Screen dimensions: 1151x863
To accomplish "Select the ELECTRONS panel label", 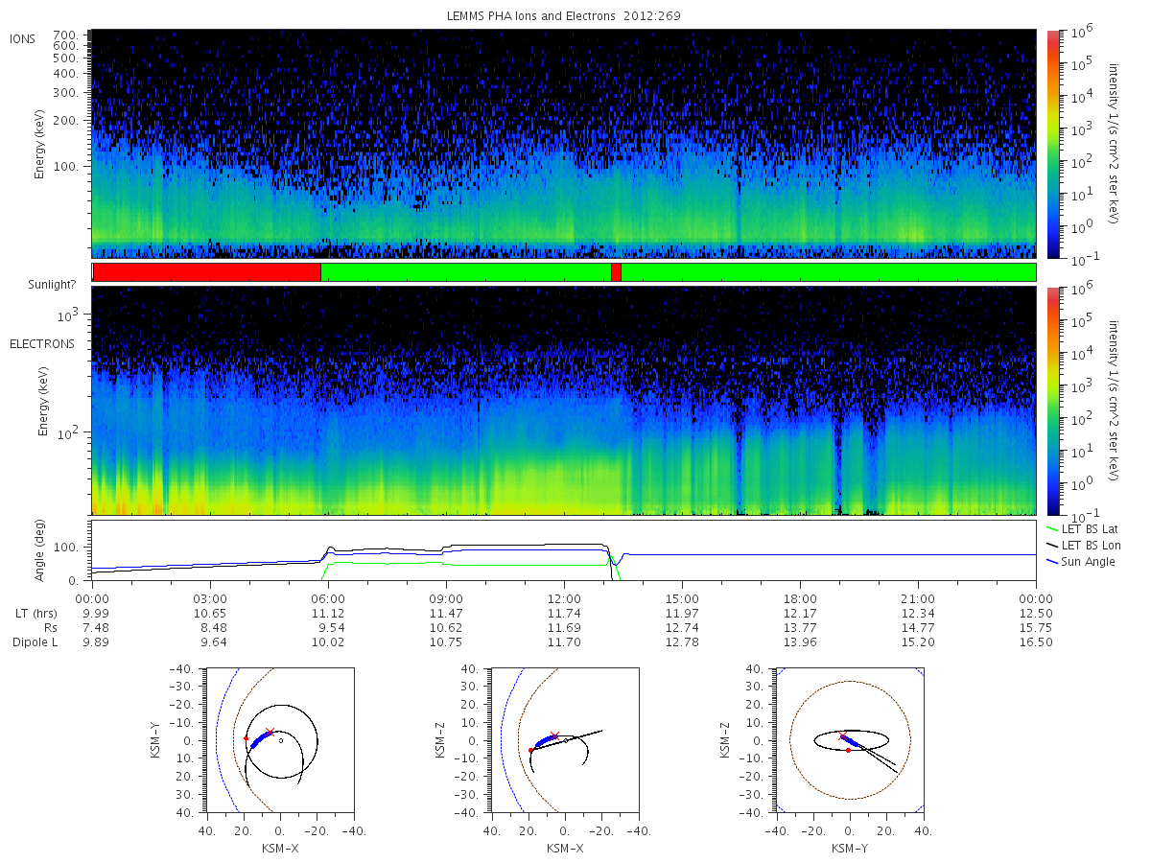I will click(42, 344).
